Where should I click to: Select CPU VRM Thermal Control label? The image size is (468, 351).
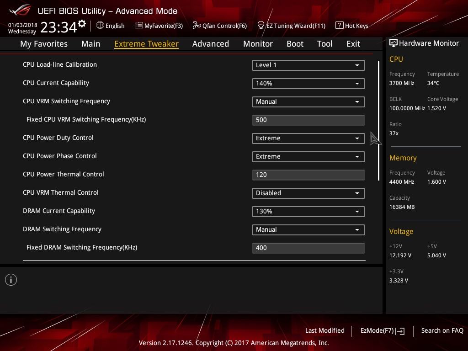click(x=61, y=192)
